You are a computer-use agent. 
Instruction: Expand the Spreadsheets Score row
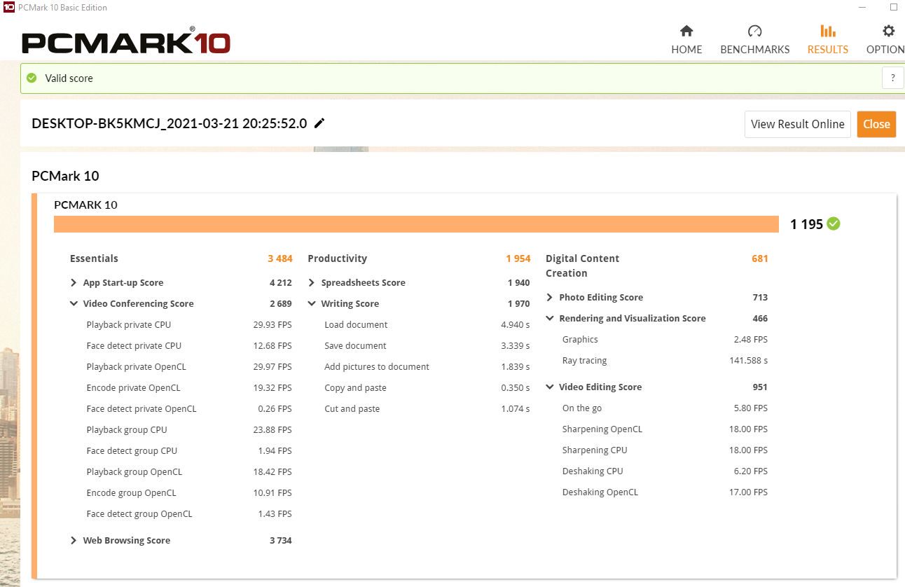[x=312, y=283]
